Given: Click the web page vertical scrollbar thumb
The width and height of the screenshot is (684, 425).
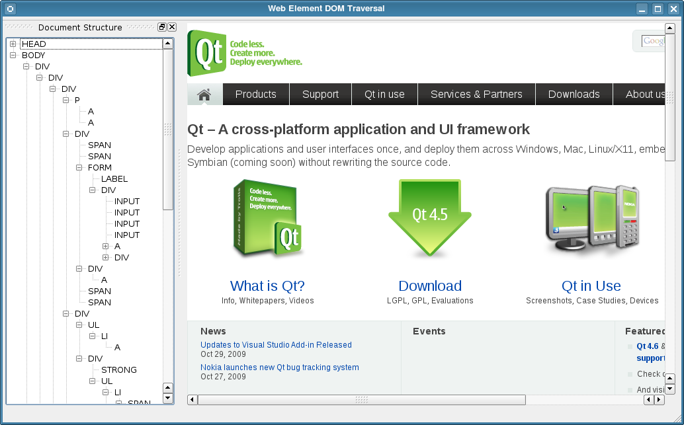Looking at the screenshot, I should coord(670,97).
